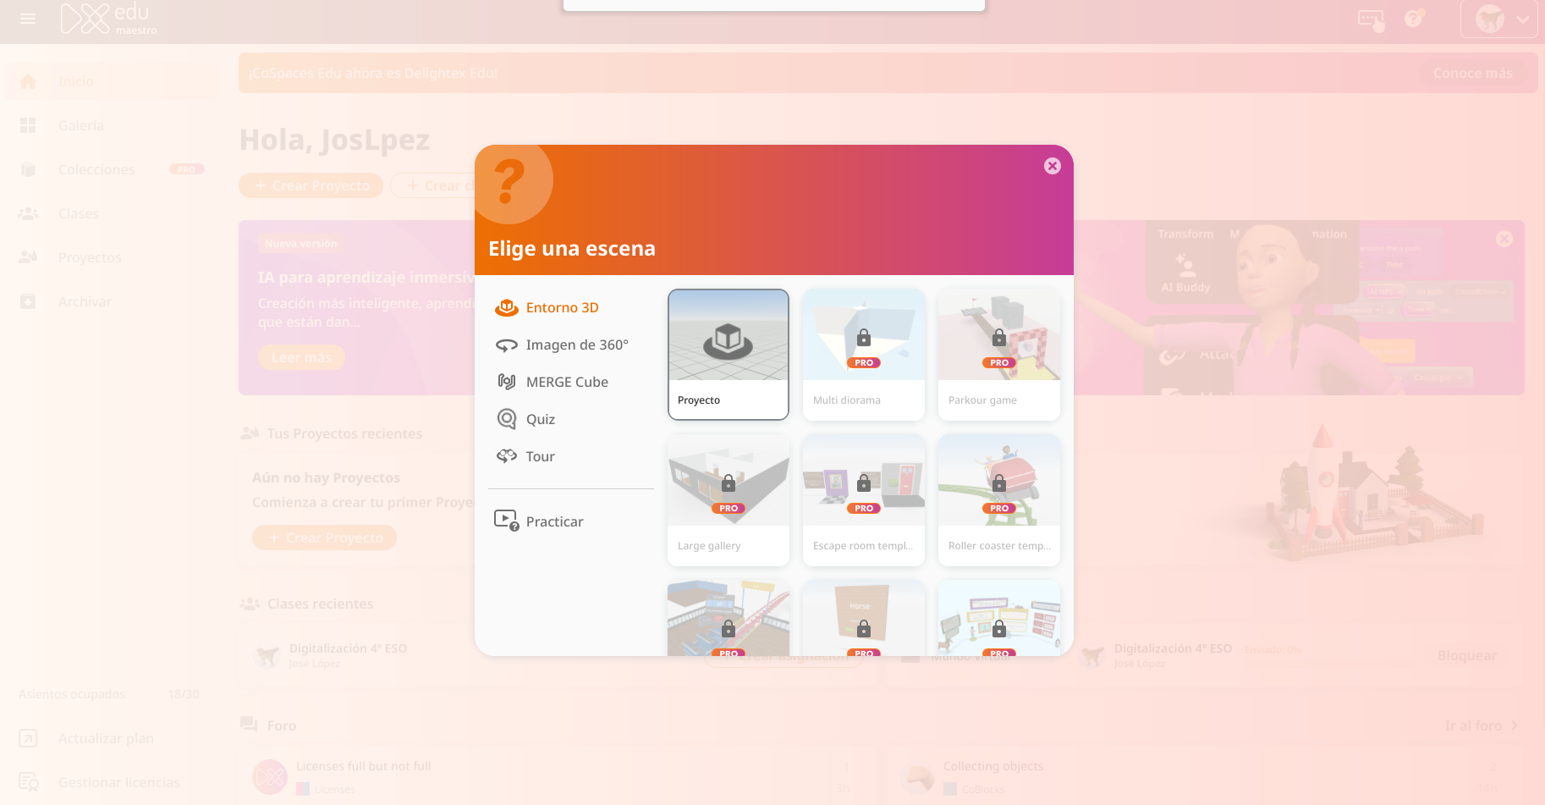Click the Practicar play icon
Image resolution: width=1545 pixels, height=805 pixels.
(x=506, y=521)
